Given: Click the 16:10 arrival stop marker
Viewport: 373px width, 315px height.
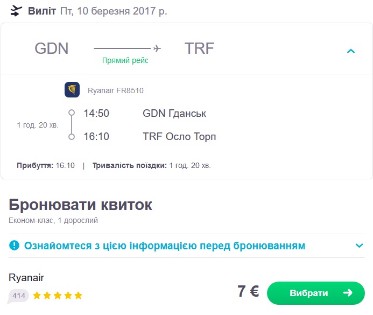Looking at the screenshot, I should tap(71, 137).
